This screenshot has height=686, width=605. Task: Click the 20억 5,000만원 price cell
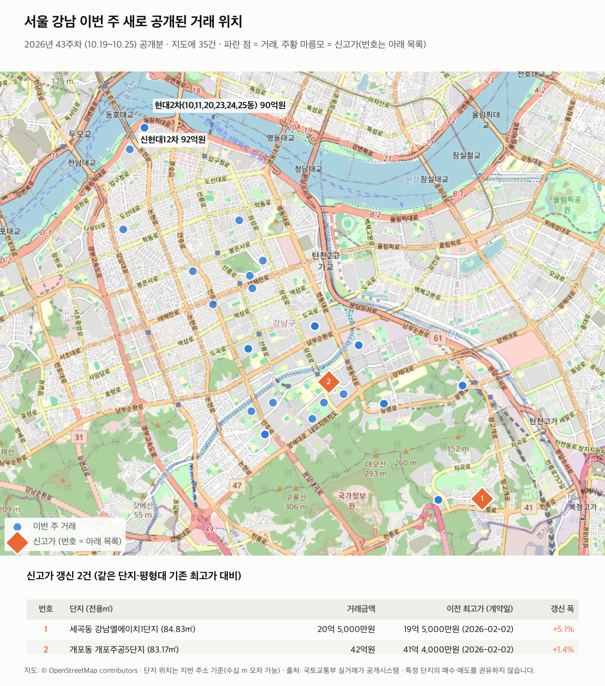346,629
